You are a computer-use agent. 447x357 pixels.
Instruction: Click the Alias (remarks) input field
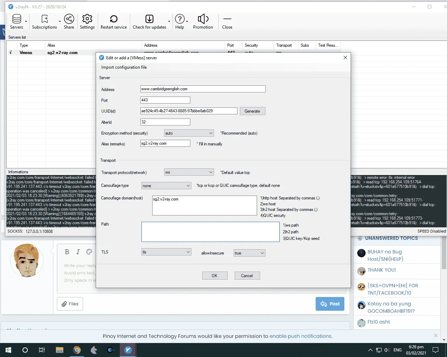[x=165, y=143]
